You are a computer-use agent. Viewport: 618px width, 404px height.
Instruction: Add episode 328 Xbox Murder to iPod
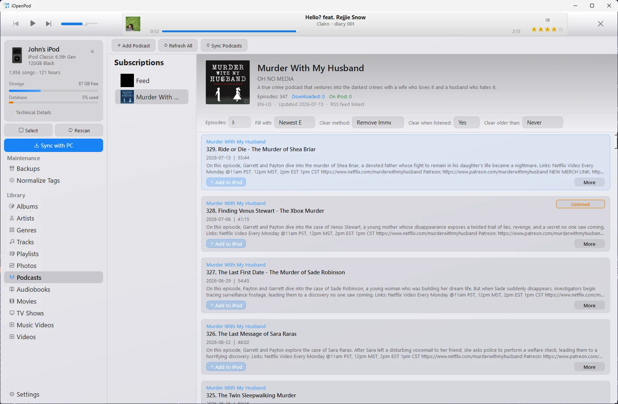tap(226, 244)
